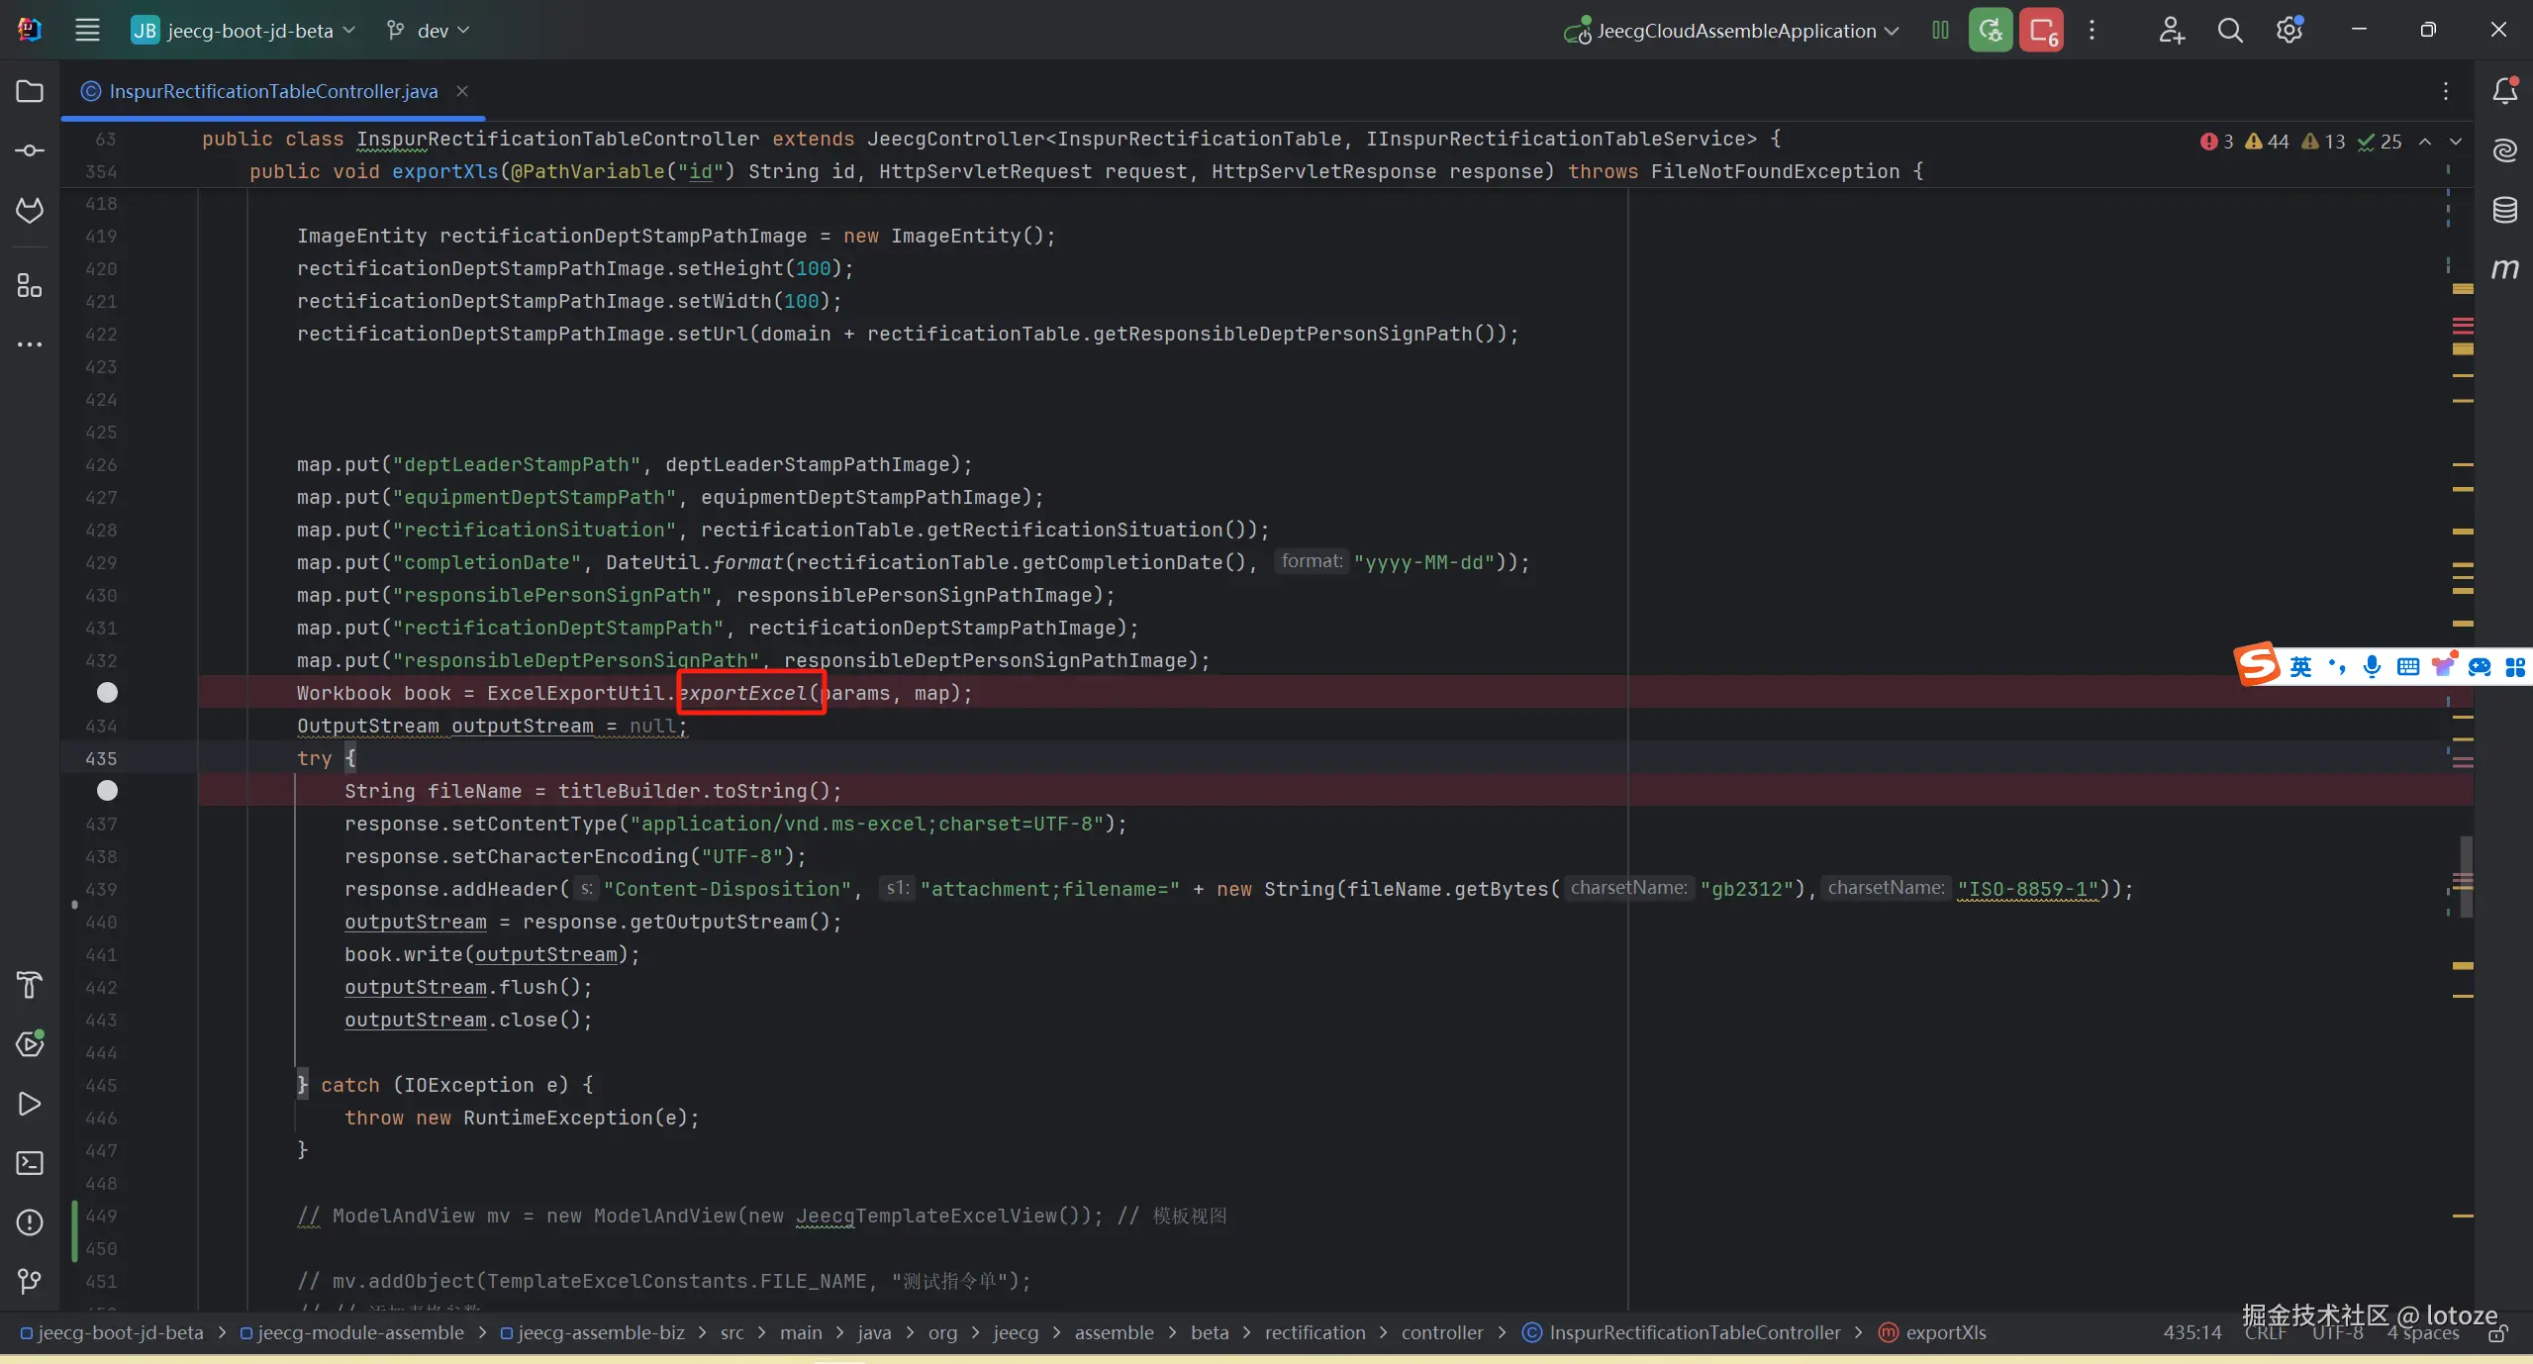The width and height of the screenshot is (2533, 1364).
Task: Open the Problems tool window
Action: [x=30, y=1222]
